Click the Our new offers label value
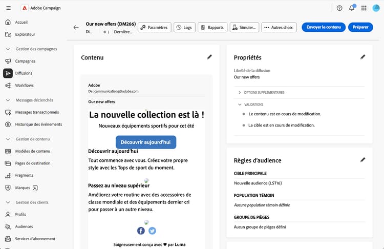Image resolution: width=384 pixels, height=249 pixels. coord(247,77)
